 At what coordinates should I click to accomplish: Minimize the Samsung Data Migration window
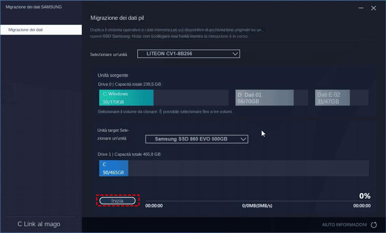click(361, 8)
